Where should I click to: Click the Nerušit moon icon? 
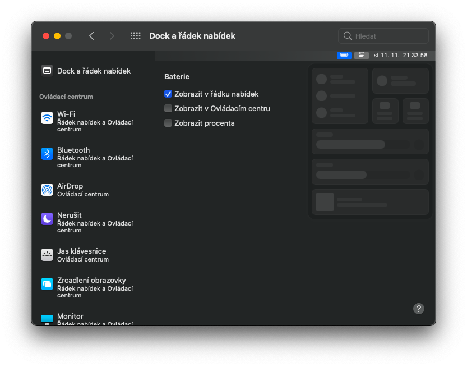(x=47, y=219)
